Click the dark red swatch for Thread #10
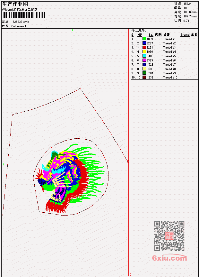Image resolution: width=199 pixels, height=277 pixels. pos(144,78)
